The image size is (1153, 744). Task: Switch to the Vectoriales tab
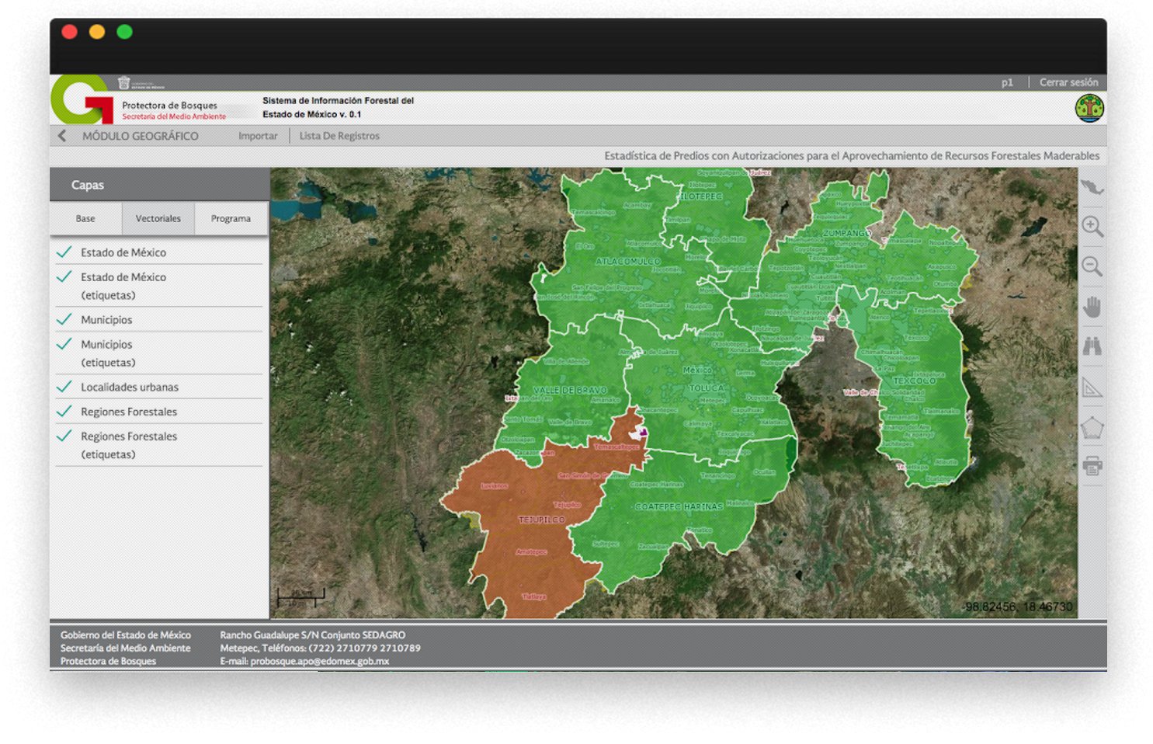click(x=158, y=219)
